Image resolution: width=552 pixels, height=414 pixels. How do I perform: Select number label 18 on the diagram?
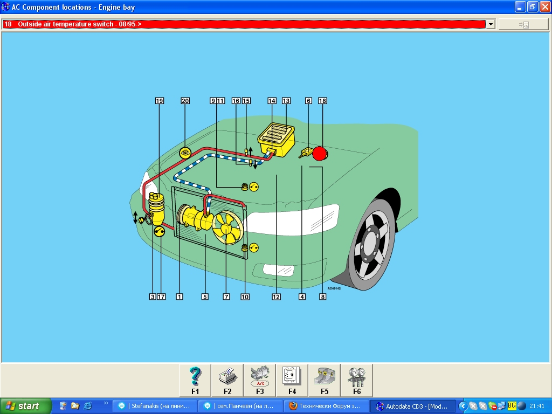323,101
